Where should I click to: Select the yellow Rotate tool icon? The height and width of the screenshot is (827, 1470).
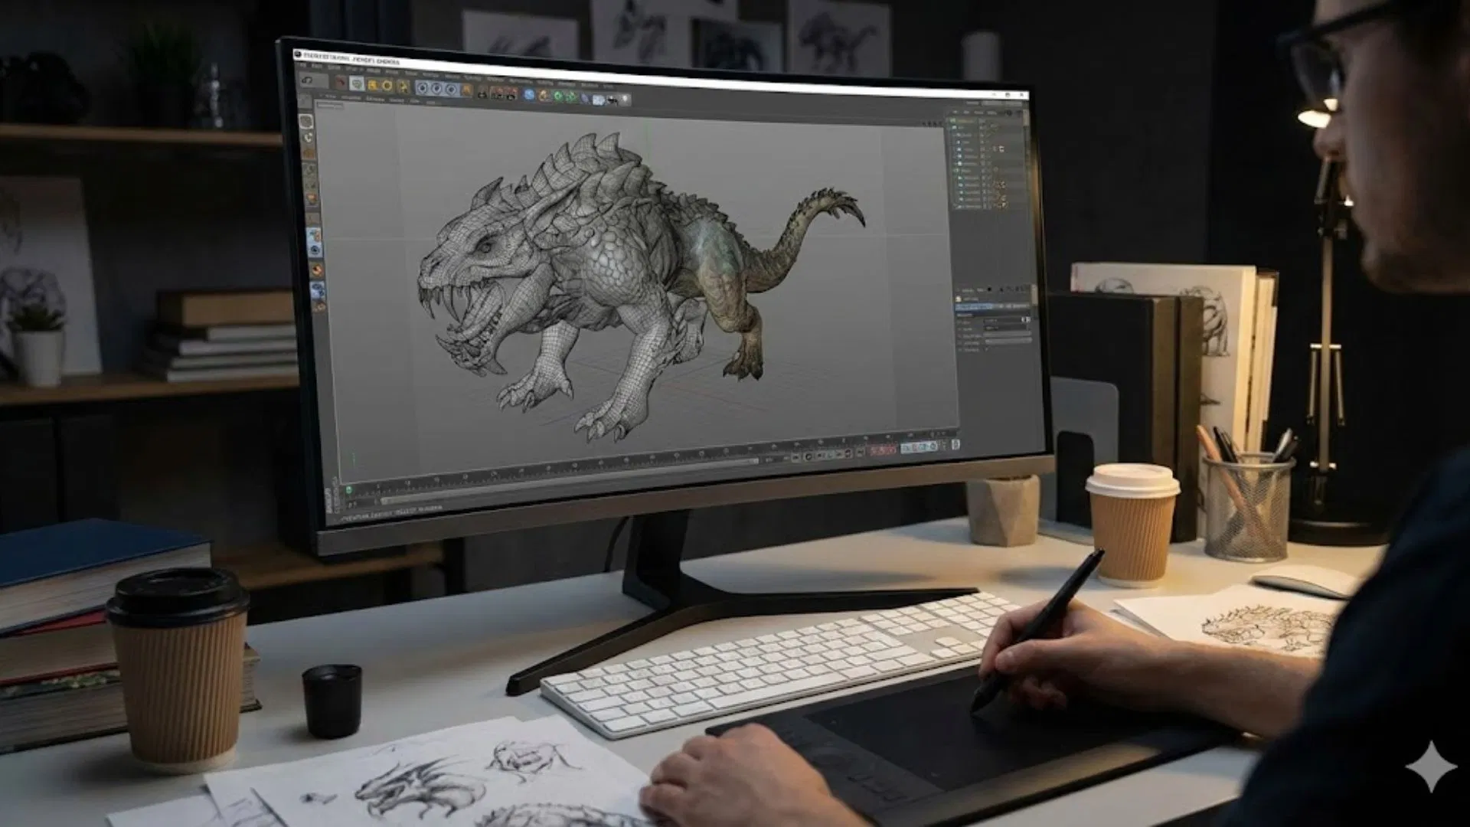click(387, 85)
